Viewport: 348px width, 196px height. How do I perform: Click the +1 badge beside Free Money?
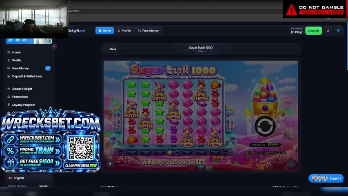[48, 68]
